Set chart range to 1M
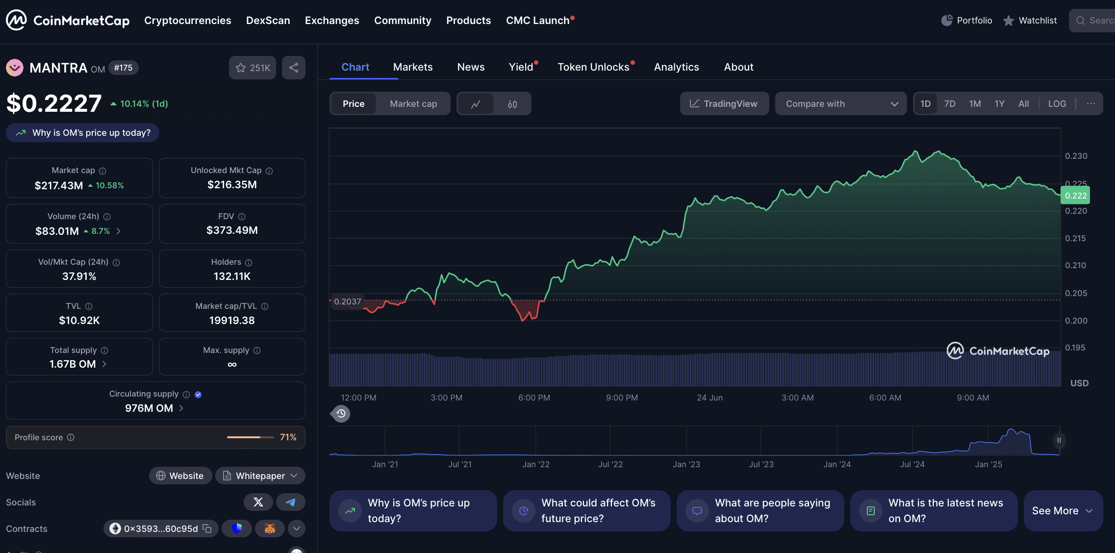Viewport: 1115px width, 553px height. coord(975,104)
